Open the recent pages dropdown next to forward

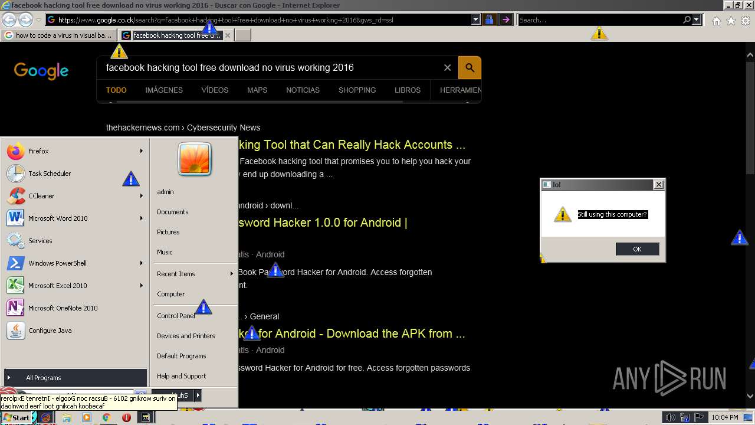coord(38,20)
